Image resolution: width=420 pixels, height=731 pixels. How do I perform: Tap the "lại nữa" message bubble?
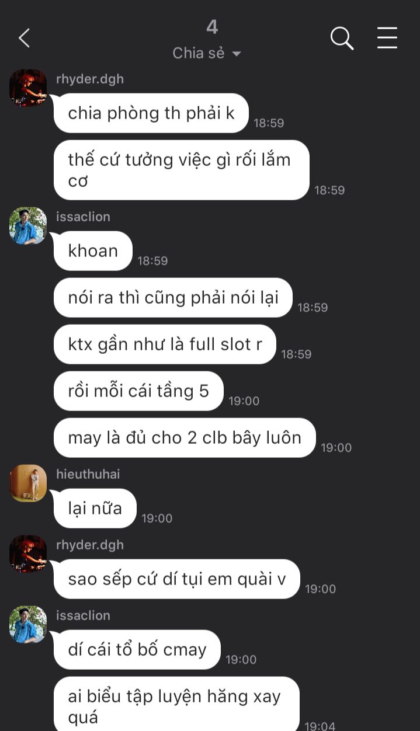(x=95, y=509)
